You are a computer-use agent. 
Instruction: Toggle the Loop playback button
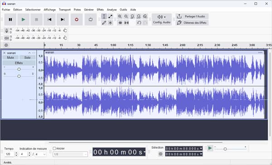[x=91, y=19]
